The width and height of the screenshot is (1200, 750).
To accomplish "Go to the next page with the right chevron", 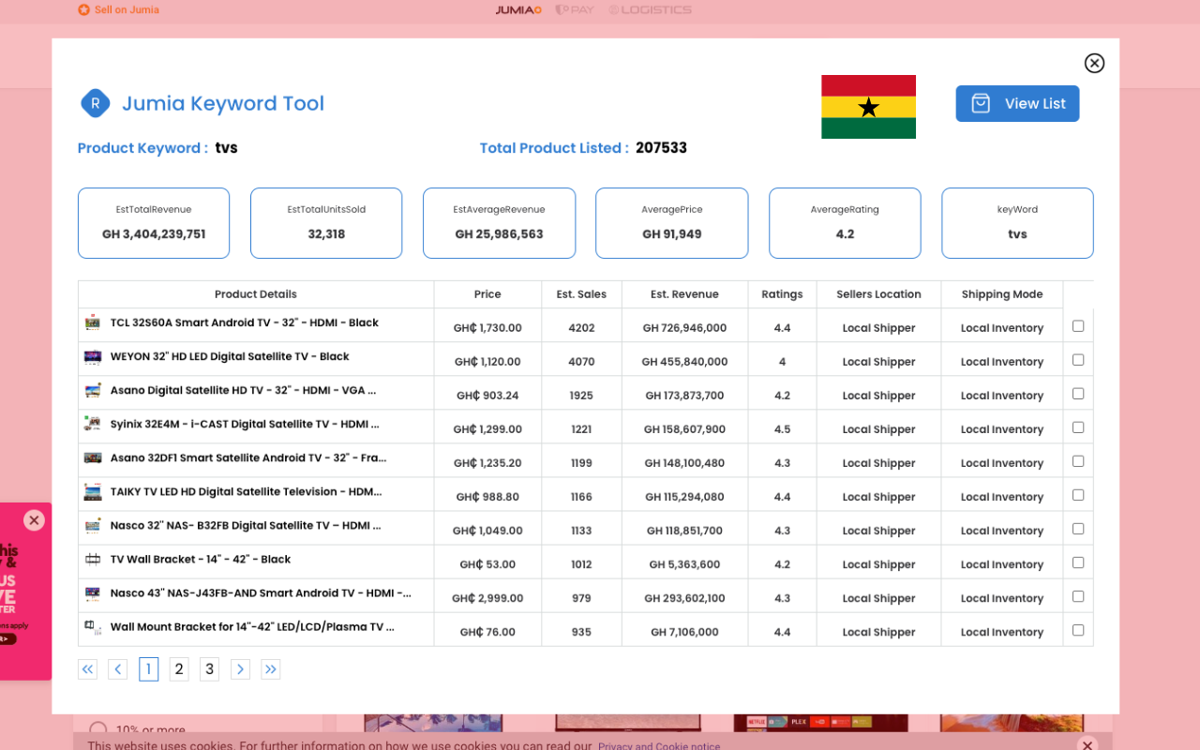I will coord(240,668).
